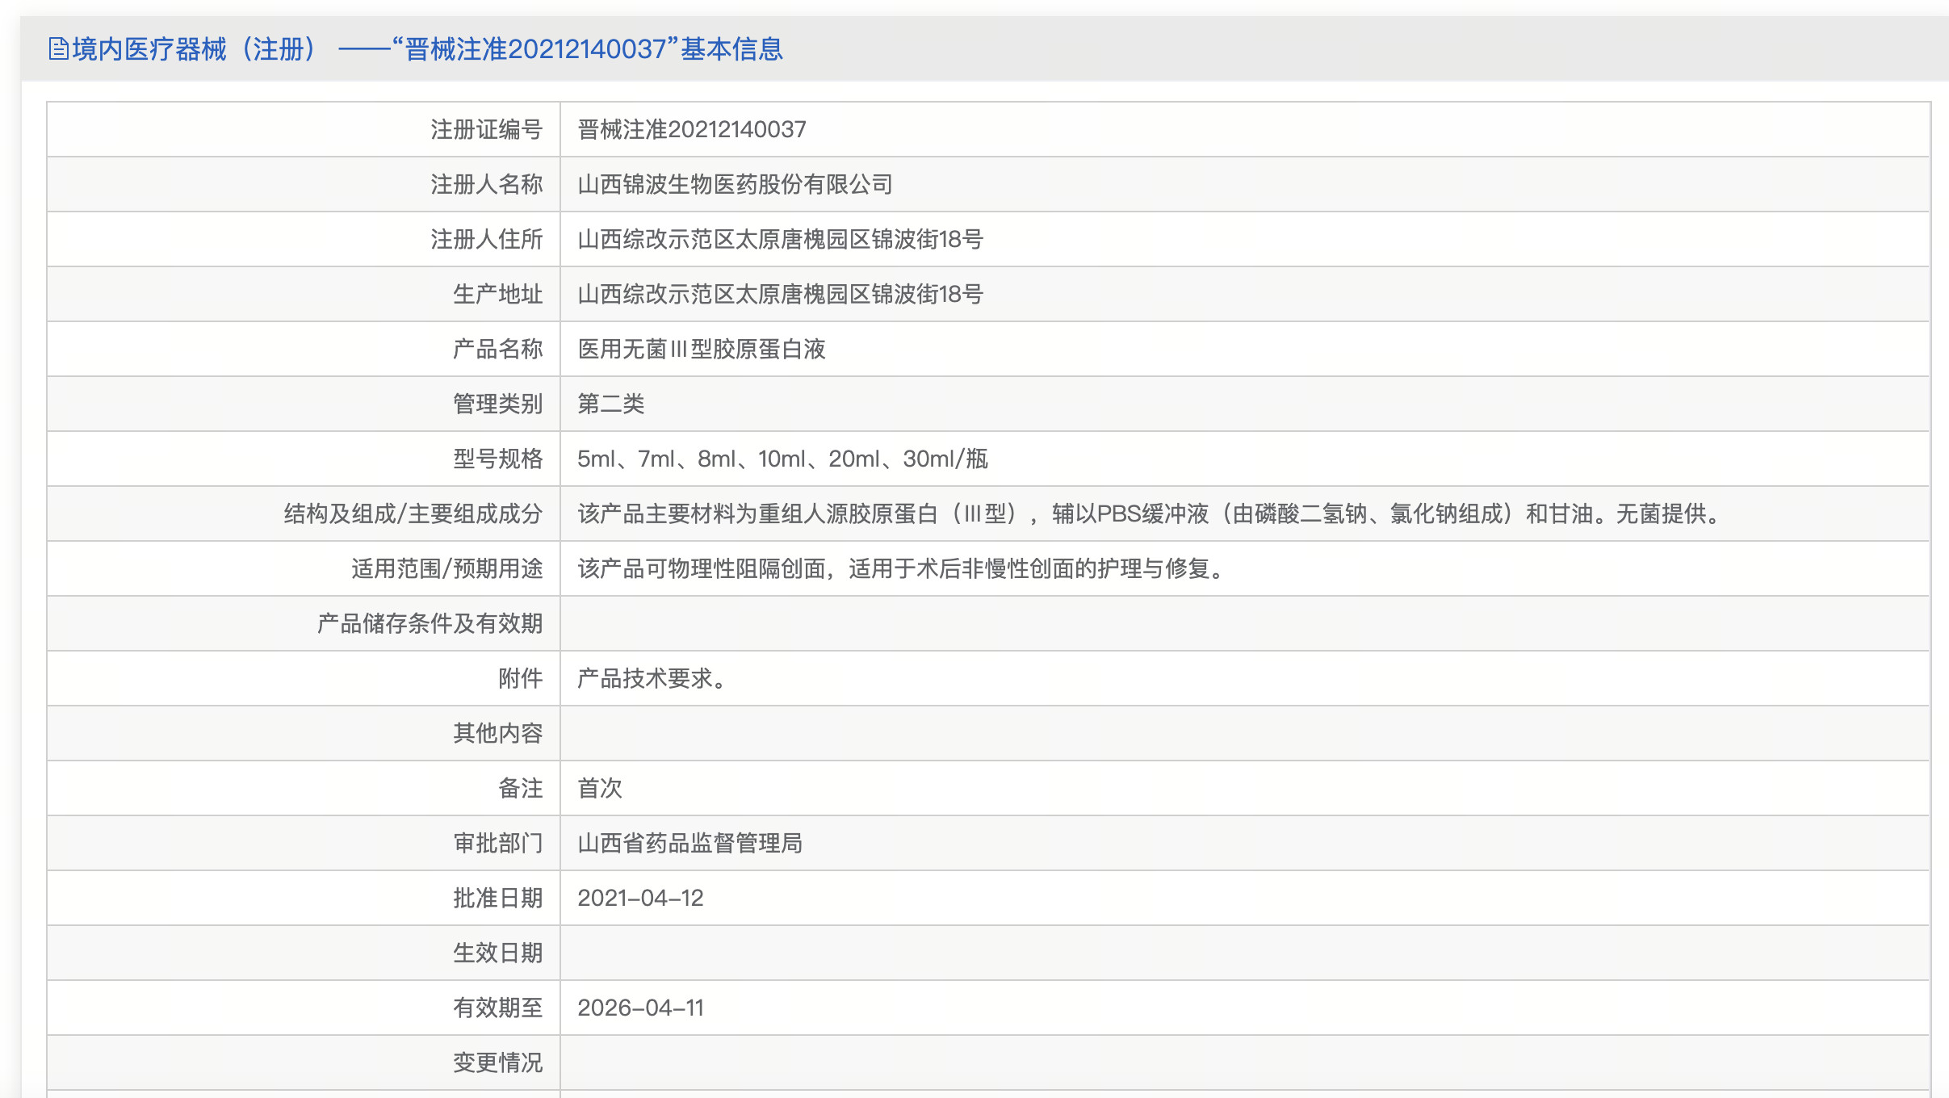Click the 结构及组成/主要组成成分 label
Viewport: 1949px width, 1098px height.
413,513
